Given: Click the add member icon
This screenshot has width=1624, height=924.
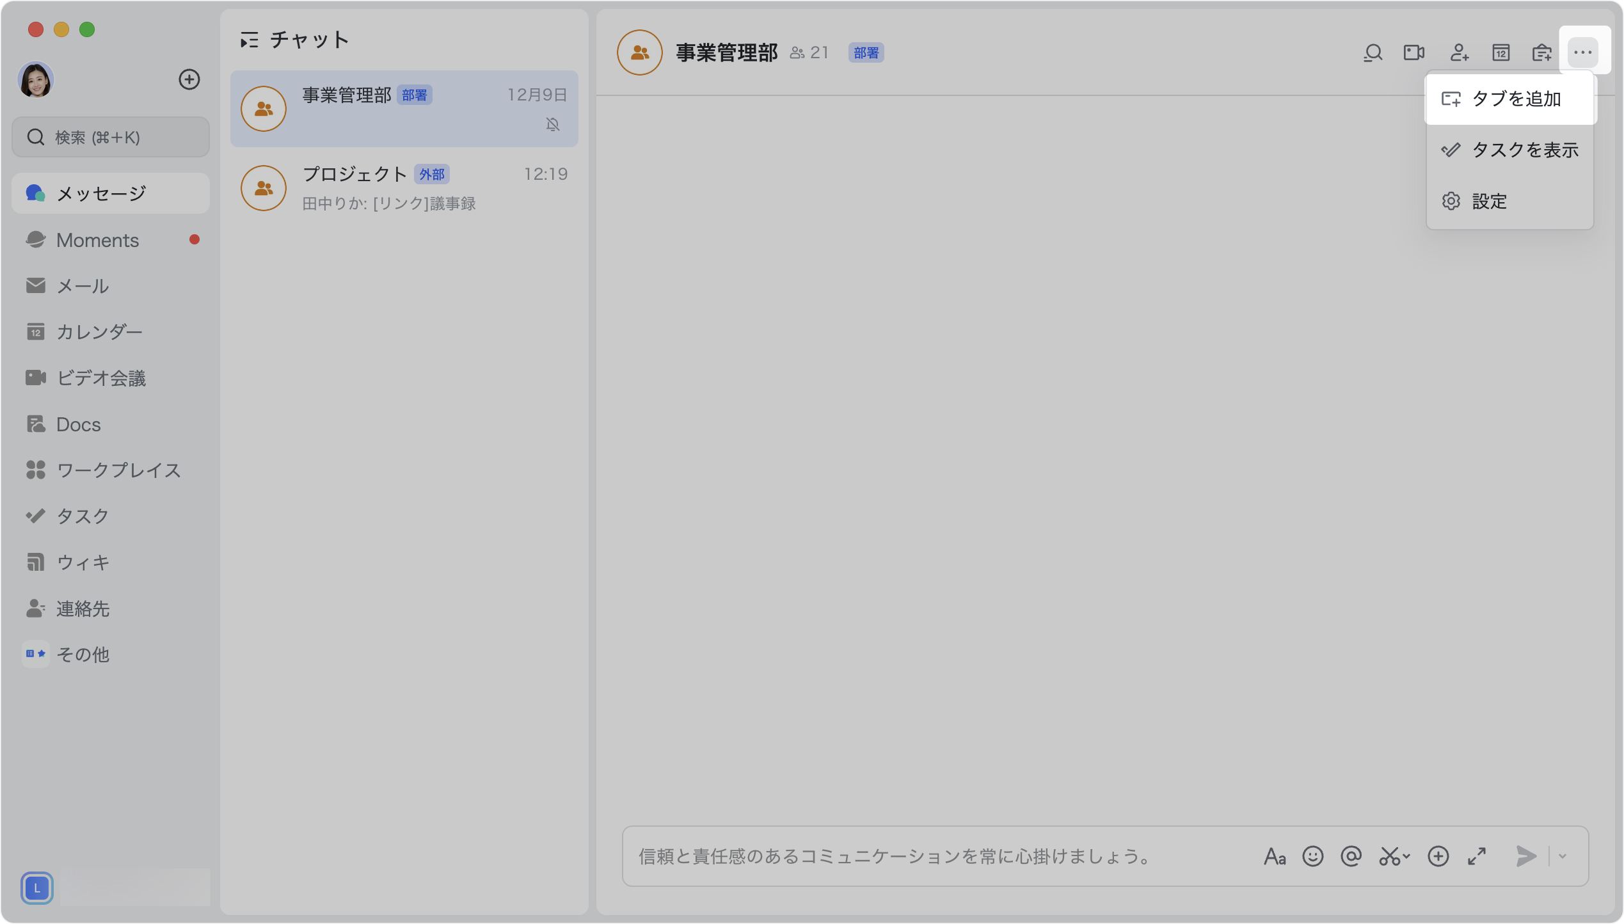Looking at the screenshot, I should 1459,52.
